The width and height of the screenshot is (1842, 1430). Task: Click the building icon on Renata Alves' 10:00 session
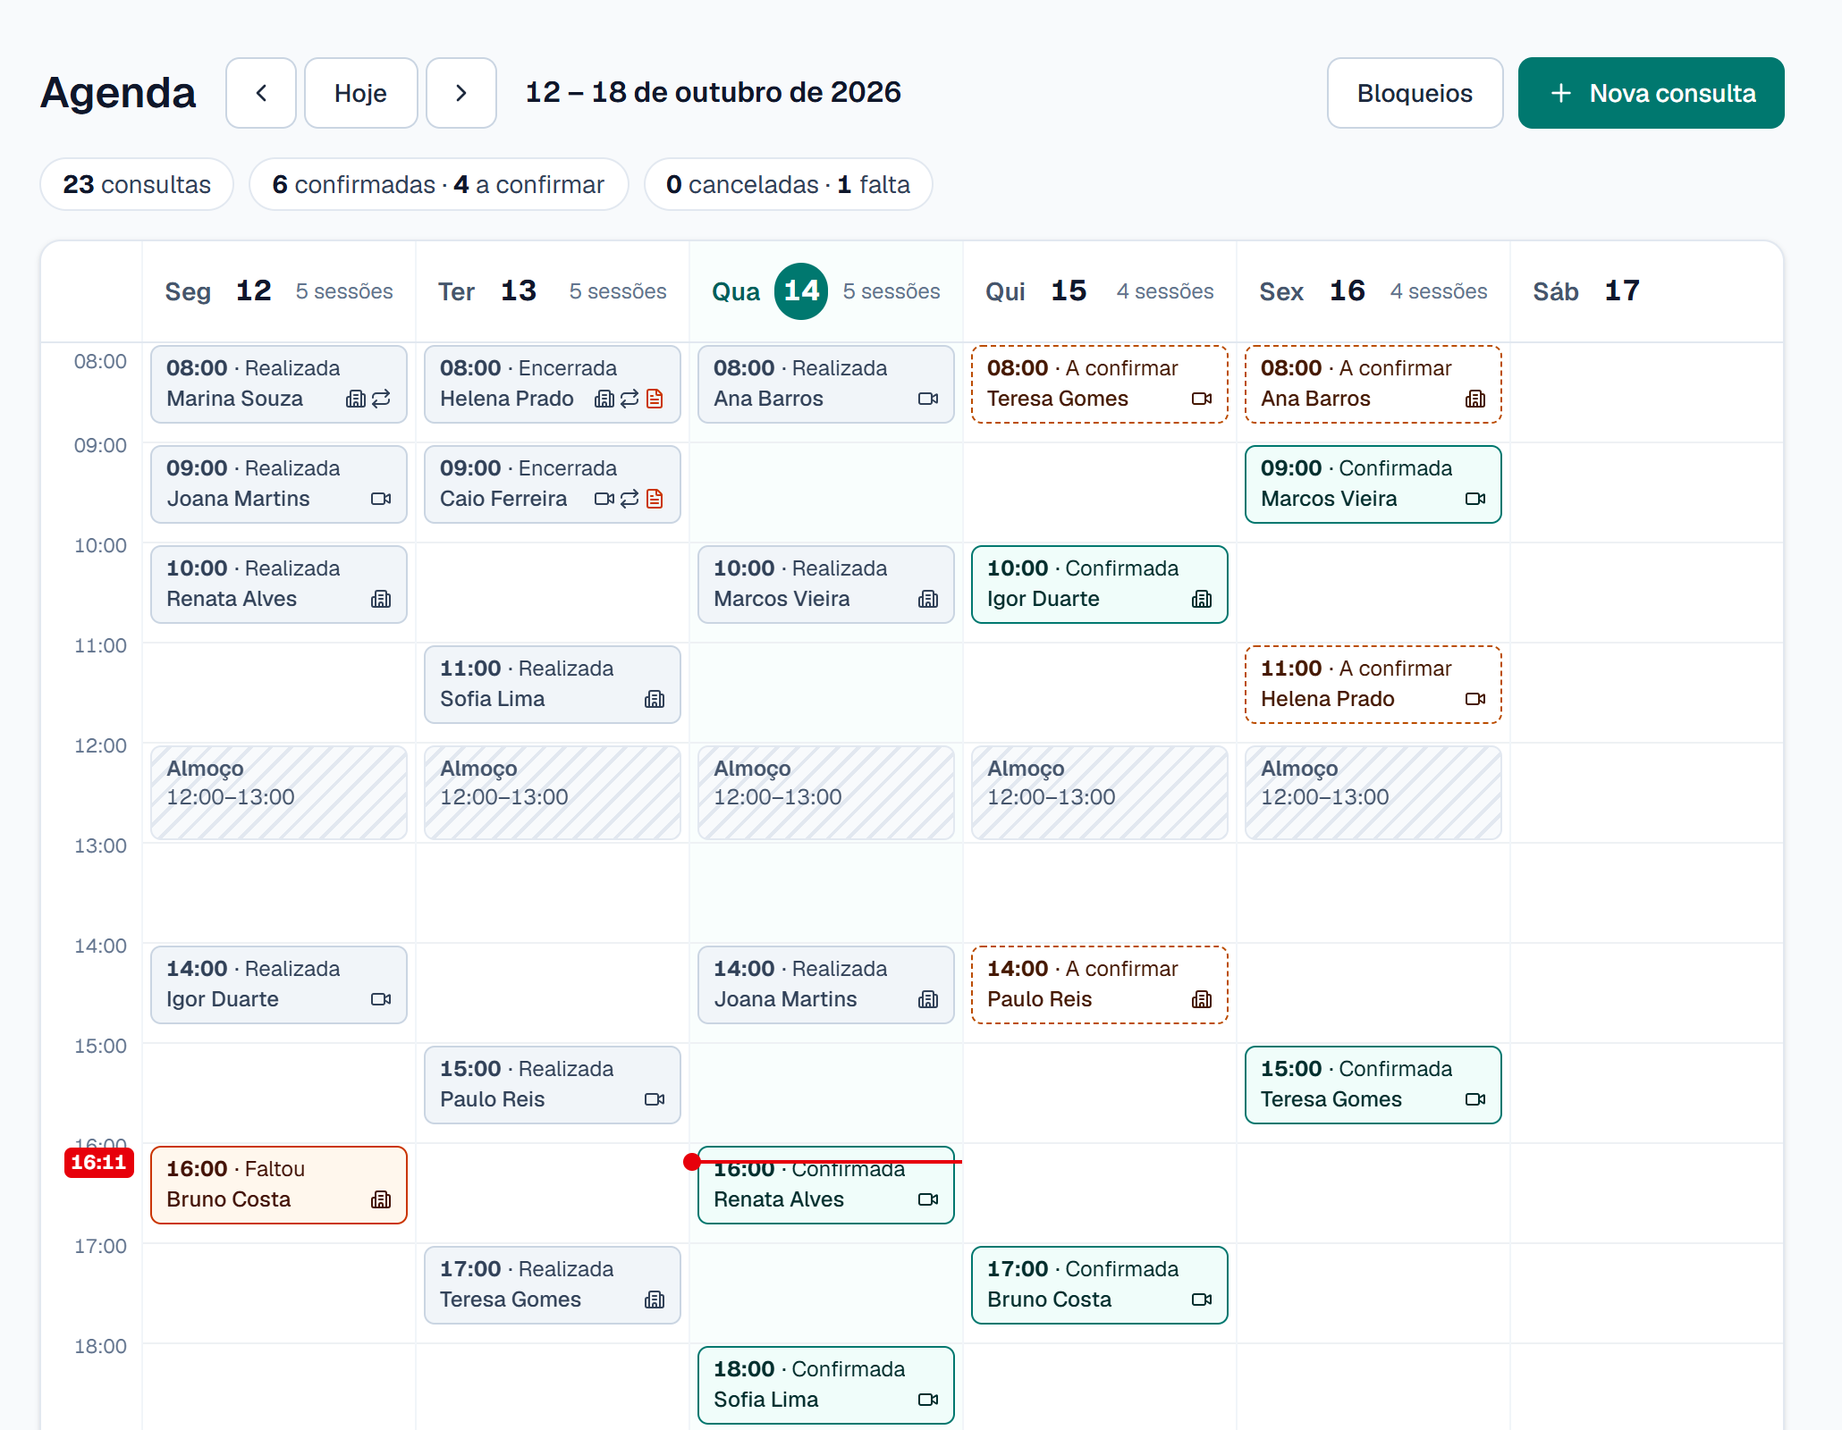coord(382,599)
